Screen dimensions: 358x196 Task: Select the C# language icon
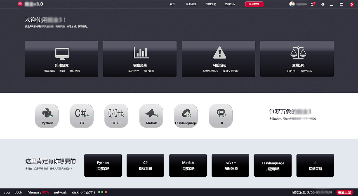tap(81, 115)
